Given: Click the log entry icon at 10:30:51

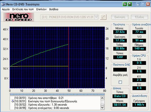Looking at the screenshot, I should [x=13, y=101].
